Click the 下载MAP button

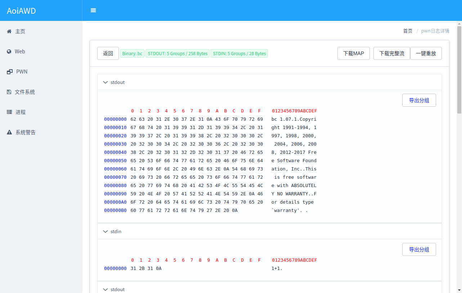point(354,53)
